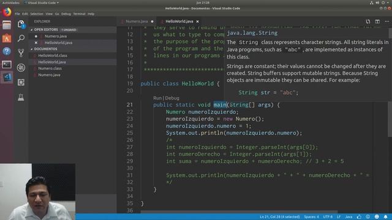Click the Visual Studio Code dock icon
Viewport: 392px width, 220px height.
point(7,78)
